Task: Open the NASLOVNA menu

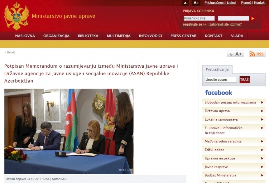Action: pos(25,36)
